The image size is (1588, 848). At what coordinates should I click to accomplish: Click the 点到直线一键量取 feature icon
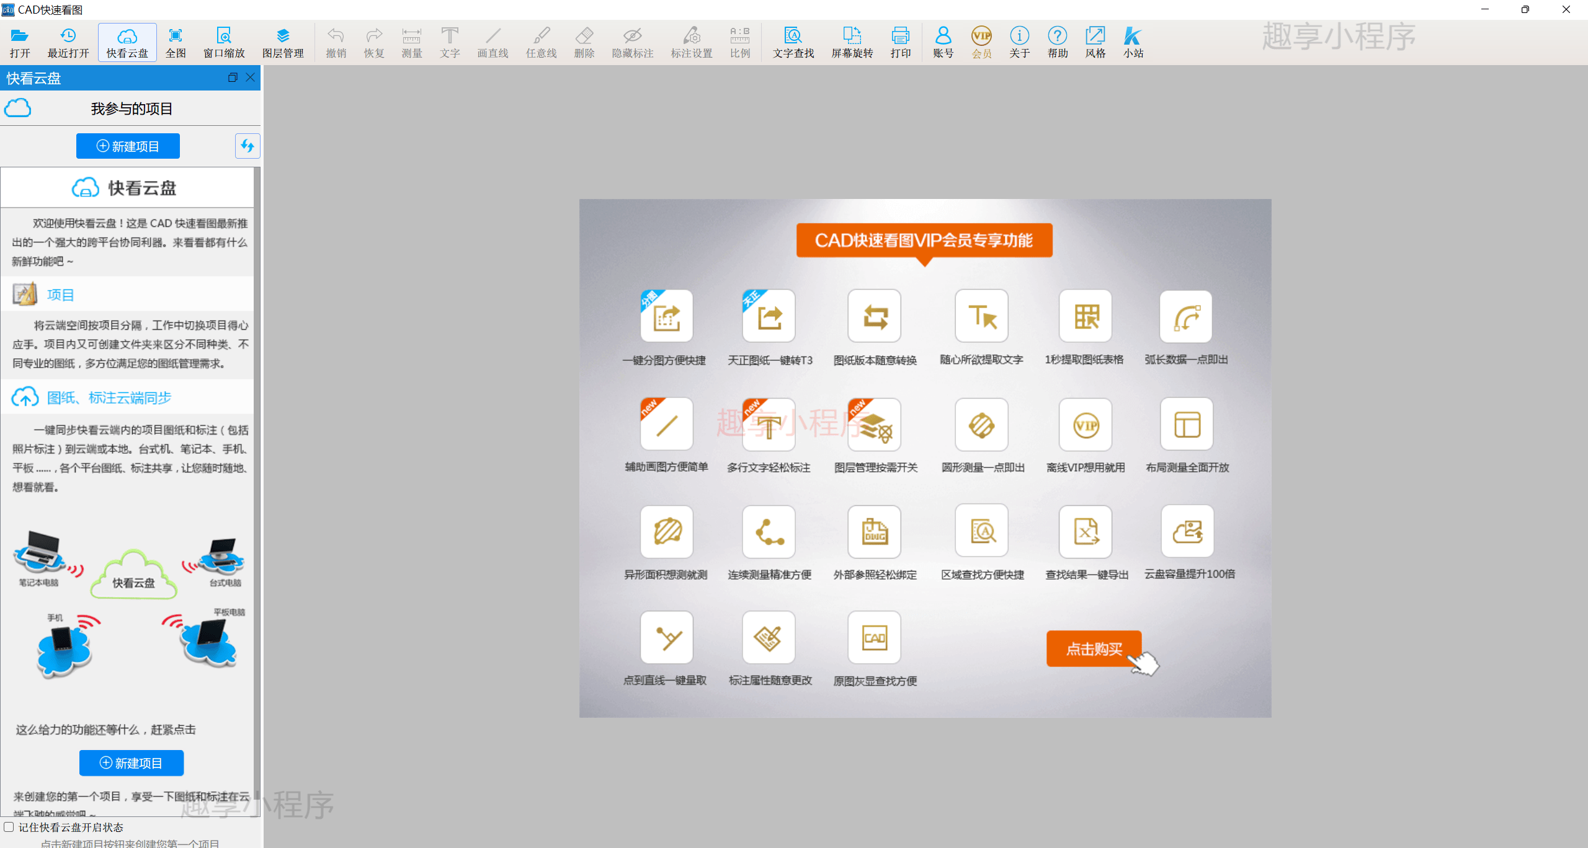click(666, 637)
